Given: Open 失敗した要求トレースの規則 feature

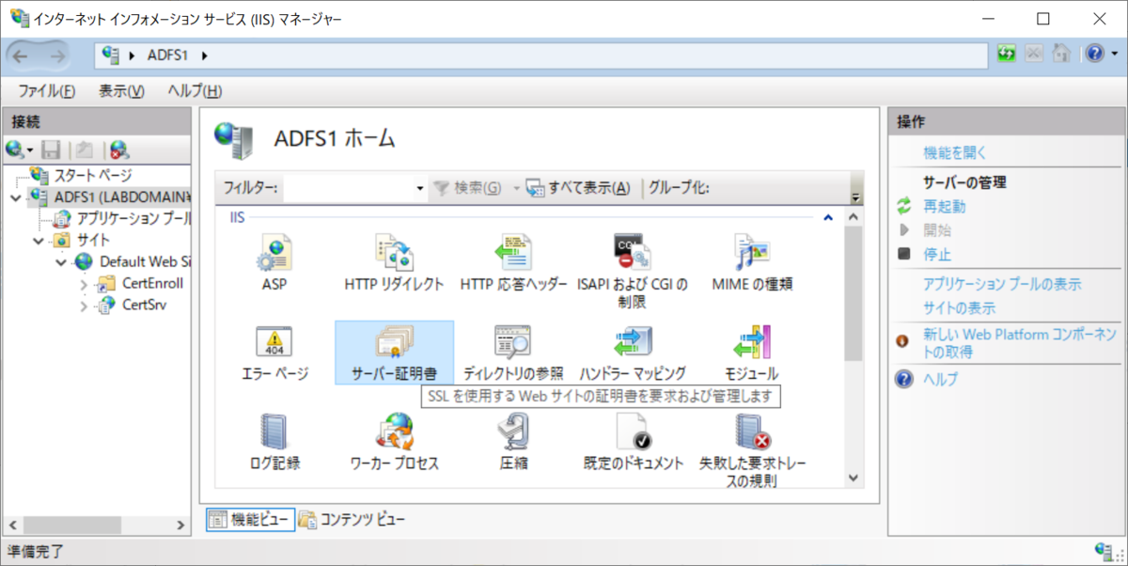Looking at the screenshot, I should pos(752,451).
